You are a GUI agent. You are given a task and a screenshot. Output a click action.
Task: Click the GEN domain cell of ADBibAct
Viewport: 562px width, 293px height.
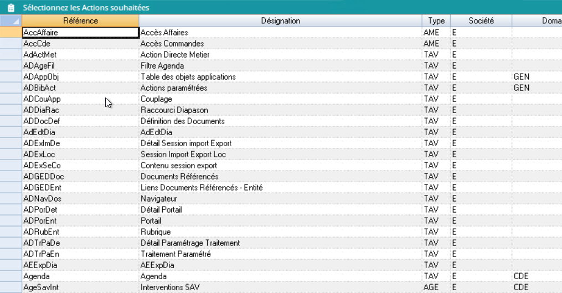(536, 88)
